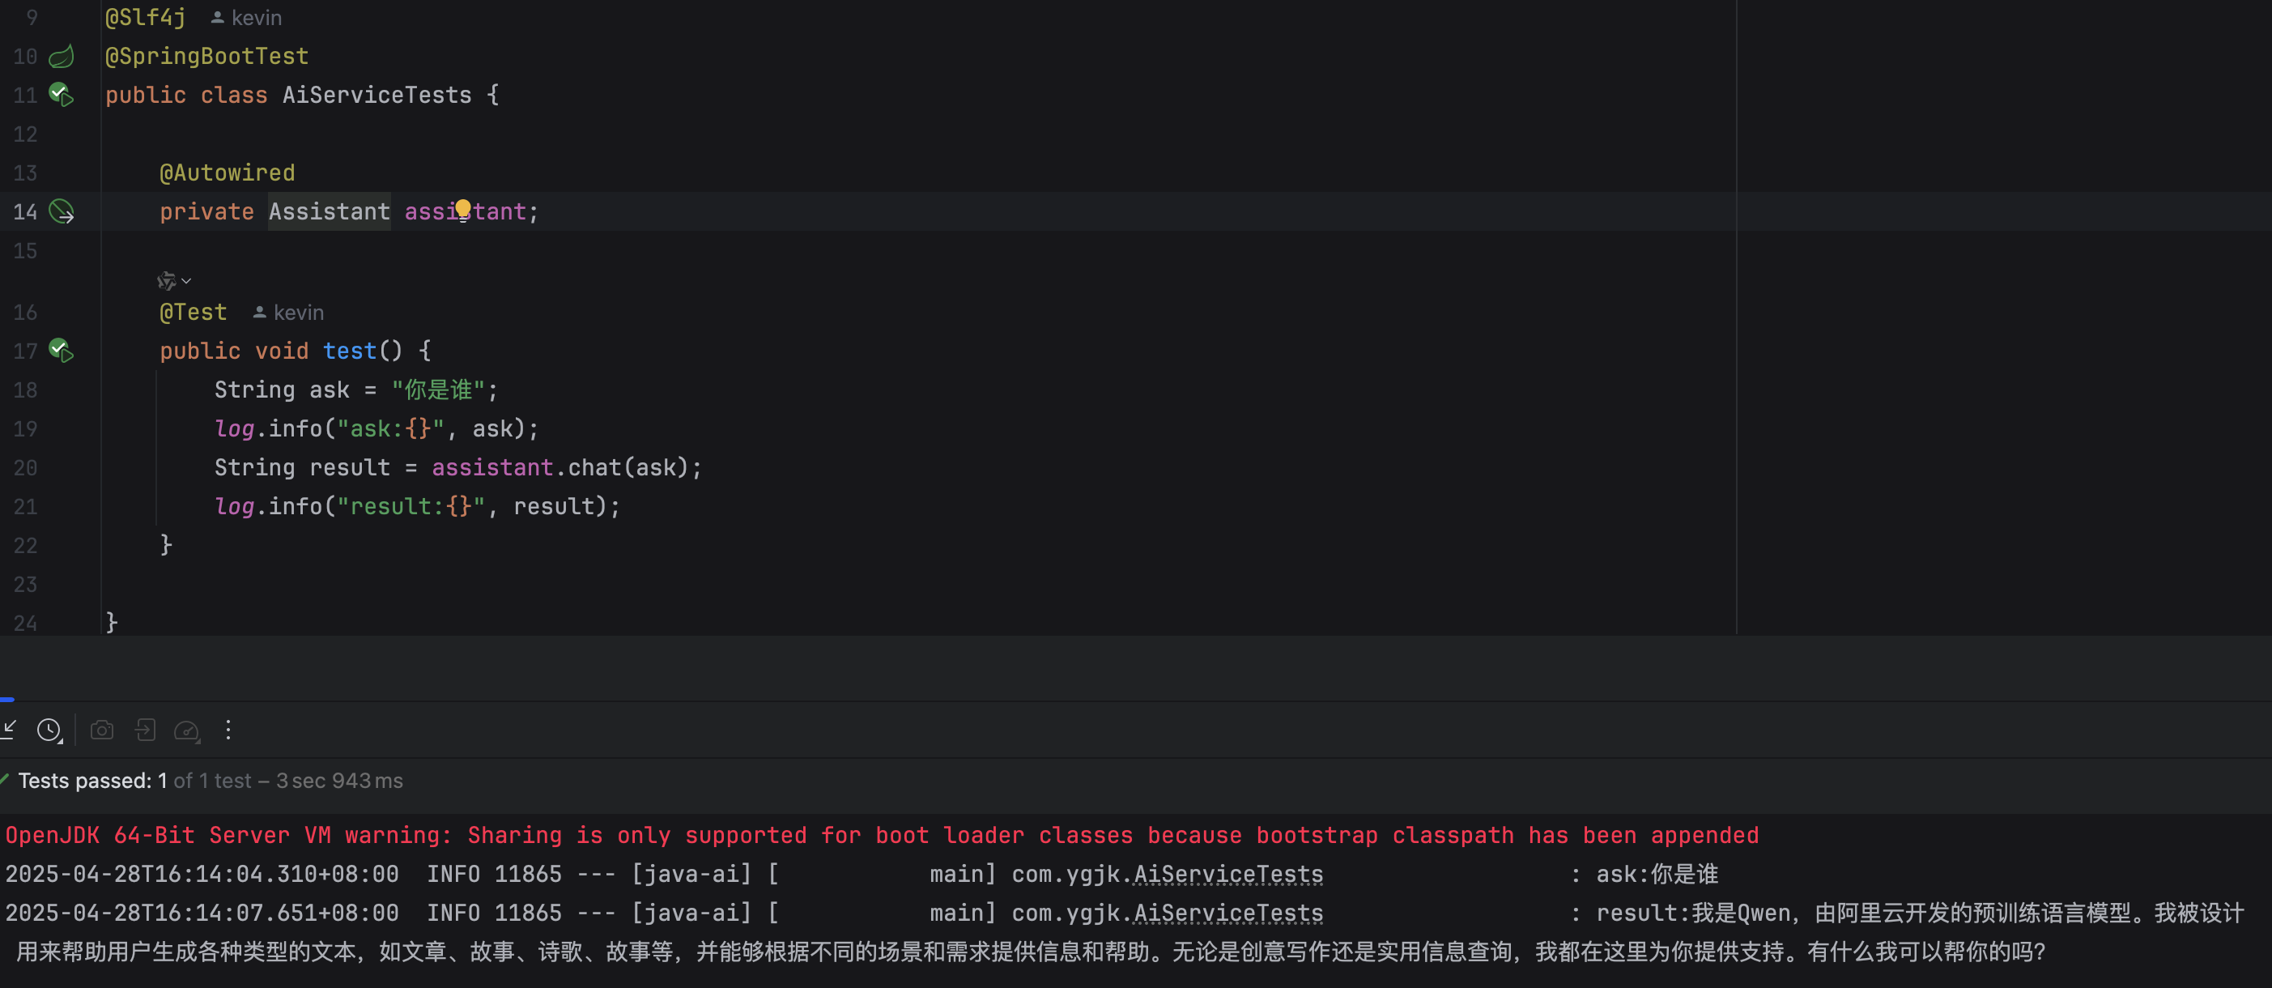
Task: Click the Spring leaf gutter icon beside @SpringBootTest
Action: coord(62,57)
